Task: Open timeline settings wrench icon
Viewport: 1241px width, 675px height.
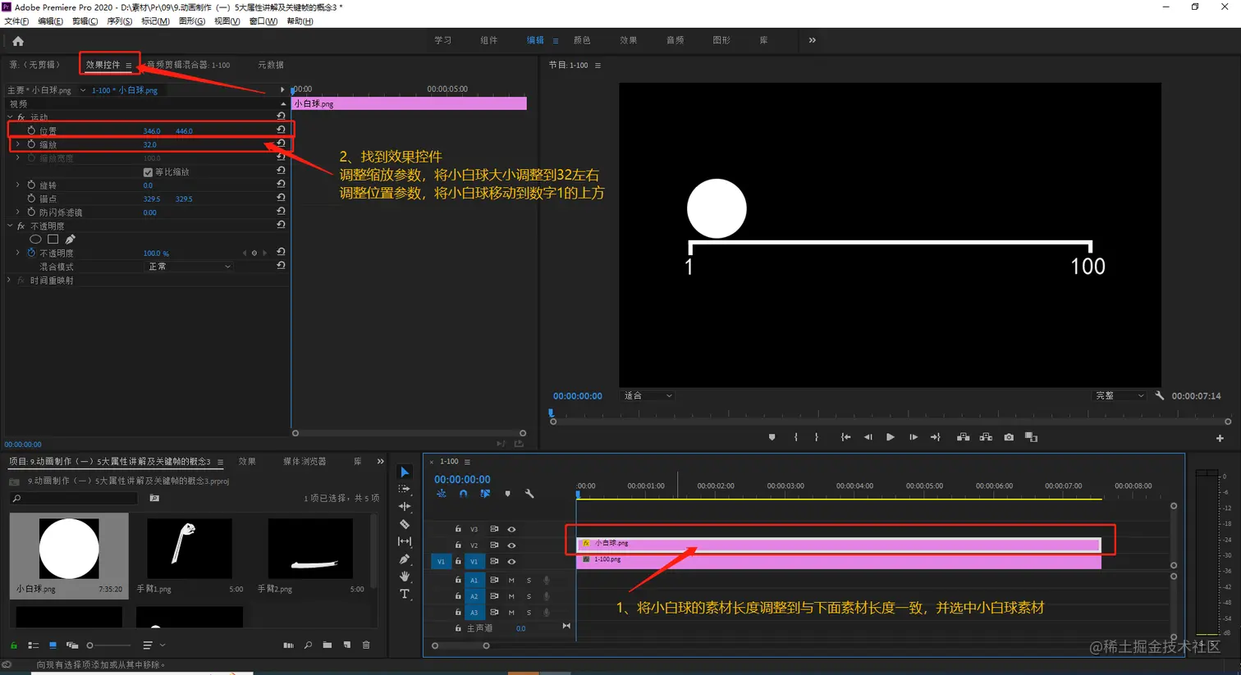Action: coord(529,494)
